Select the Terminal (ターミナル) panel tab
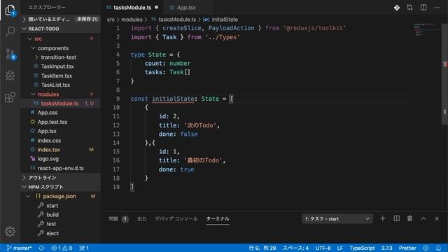 pyautogui.click(x=218, y=219)
